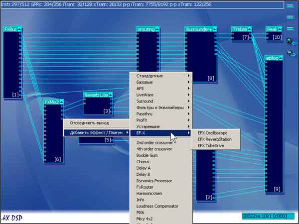Choose Info from the effects list

[161, 200]
